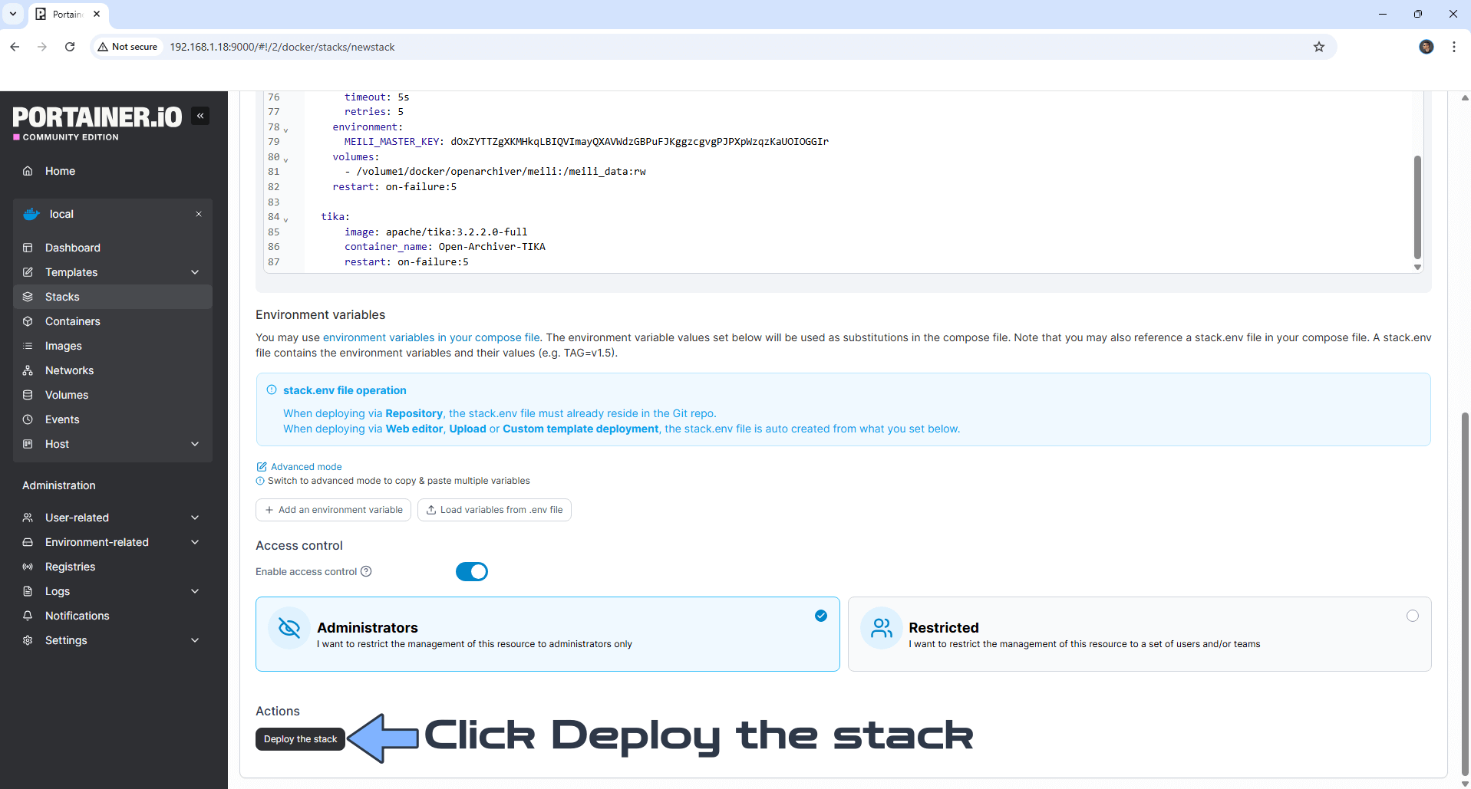
Task: Click the code editor vertical scrollbar
Action: click(x=1417, y=207)
